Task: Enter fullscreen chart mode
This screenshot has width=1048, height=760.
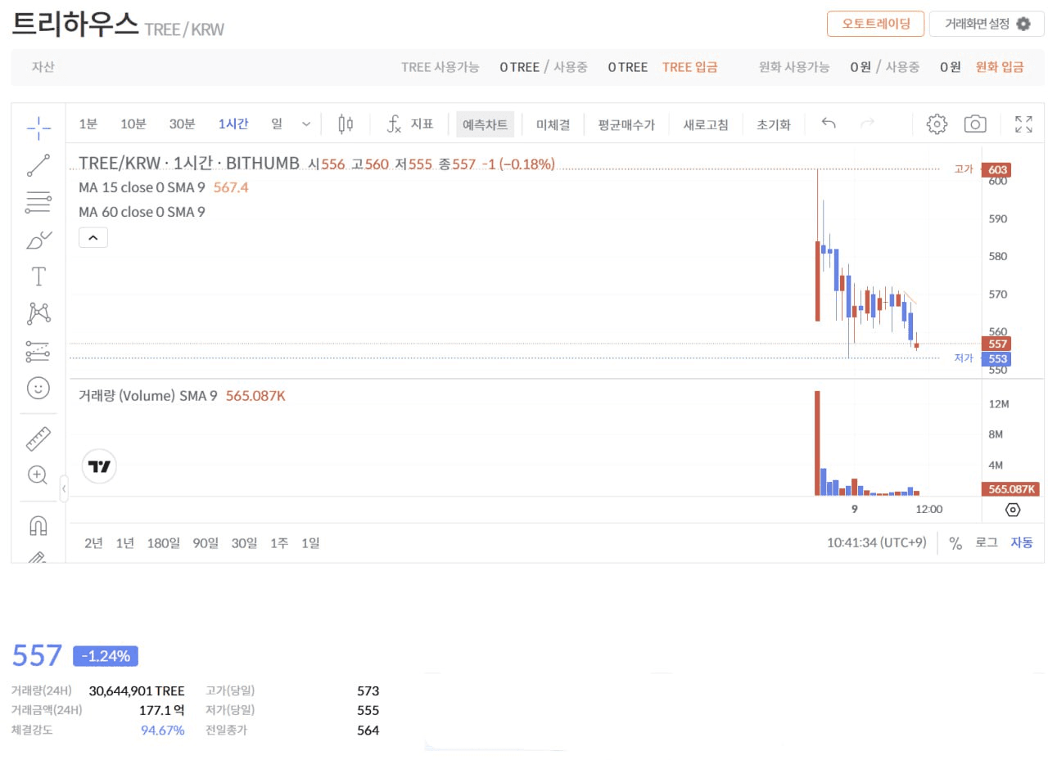Action: pos(1023,124)
